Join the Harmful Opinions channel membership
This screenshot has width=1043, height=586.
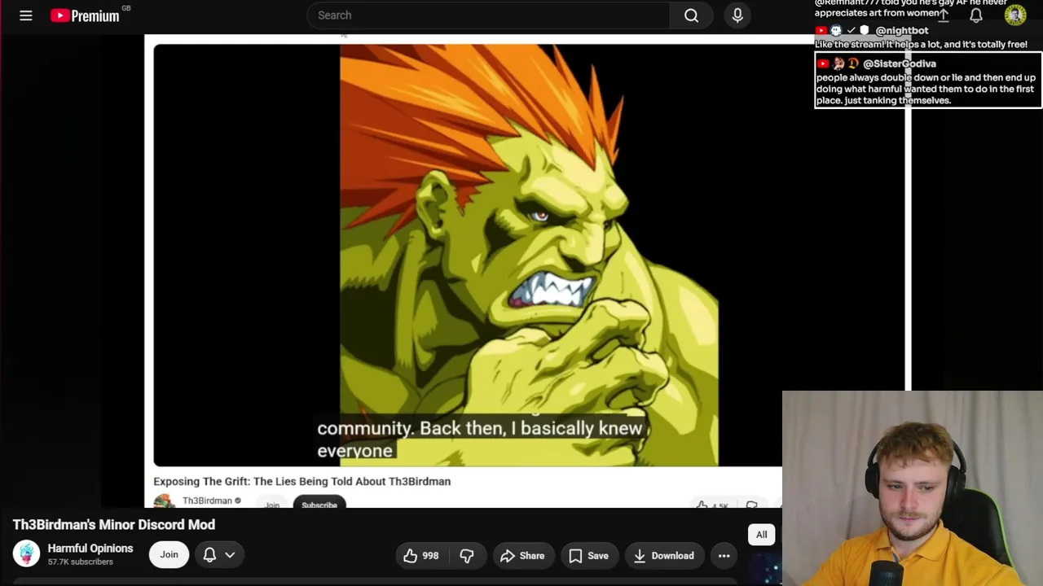169,555
